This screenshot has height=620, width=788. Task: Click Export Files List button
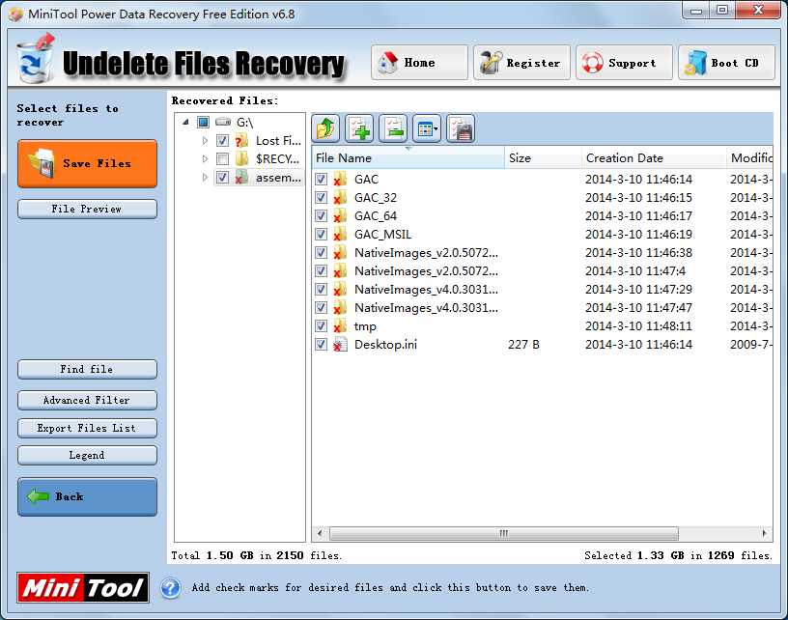pyautogui.click(x=88, y=429)
